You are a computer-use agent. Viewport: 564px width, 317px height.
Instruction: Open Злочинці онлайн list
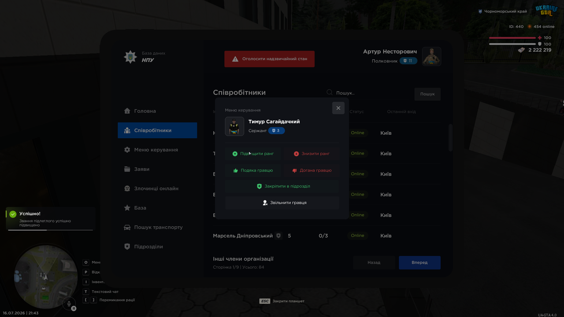tap(157, 188)
